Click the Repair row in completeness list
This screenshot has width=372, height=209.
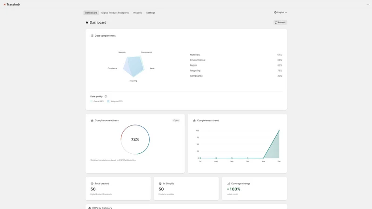pyautogui.click(x=236, y=65)
